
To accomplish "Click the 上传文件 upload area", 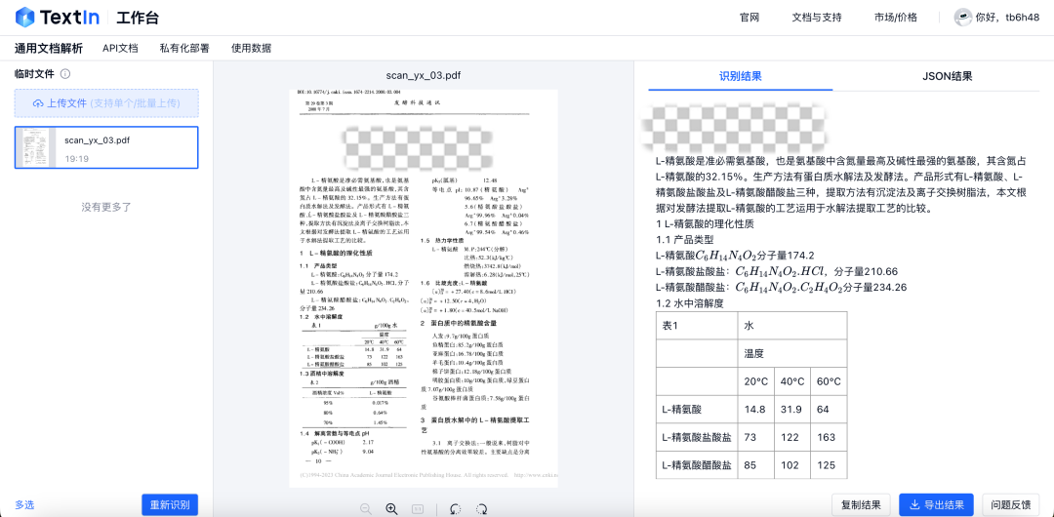I will pyautogui.click(x=106, y=103).
